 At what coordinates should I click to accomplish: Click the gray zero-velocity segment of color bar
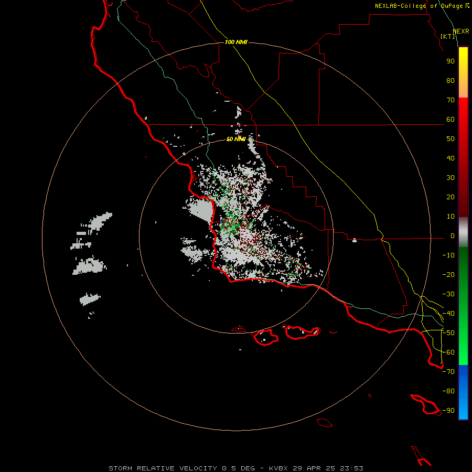pos(463,232)
